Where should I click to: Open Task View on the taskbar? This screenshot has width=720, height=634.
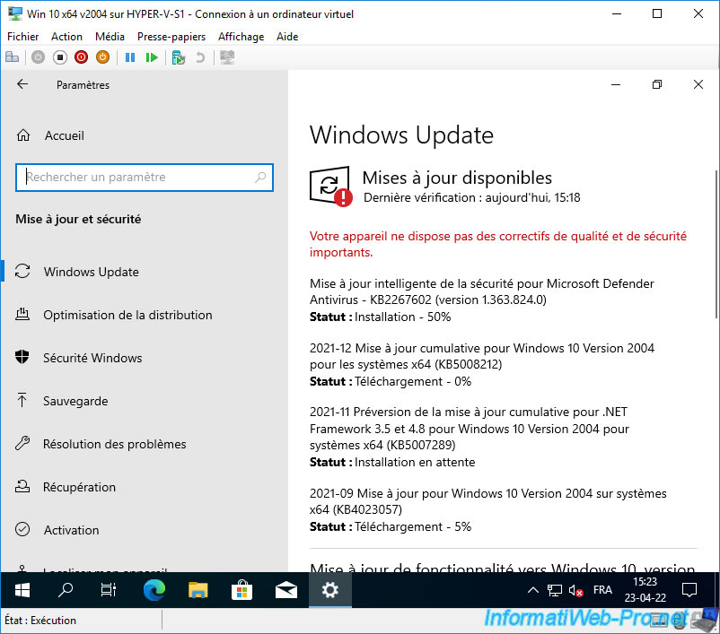pos(109,590)
